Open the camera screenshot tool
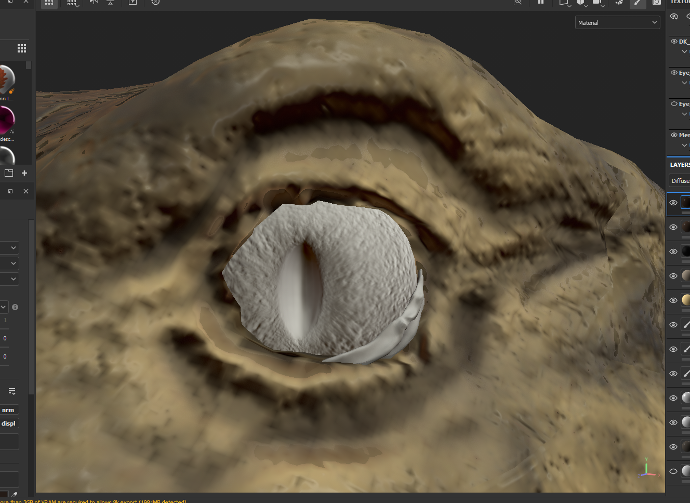The width and height of the screenshot is (690, 503). pyautogui.click(x=657, y=3)
